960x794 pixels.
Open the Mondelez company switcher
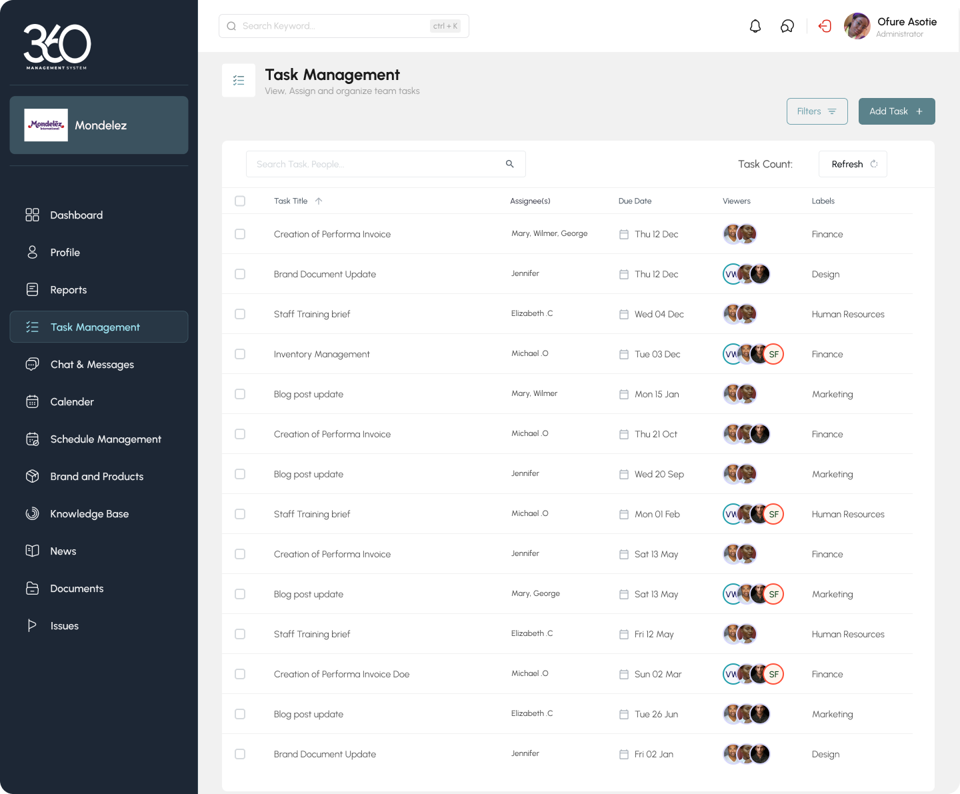tap(99, 125)
